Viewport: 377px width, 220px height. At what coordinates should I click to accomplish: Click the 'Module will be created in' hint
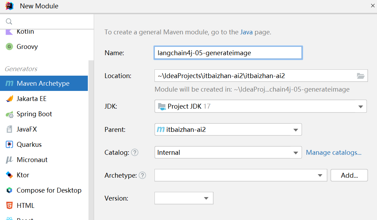(x=252, y=90)
